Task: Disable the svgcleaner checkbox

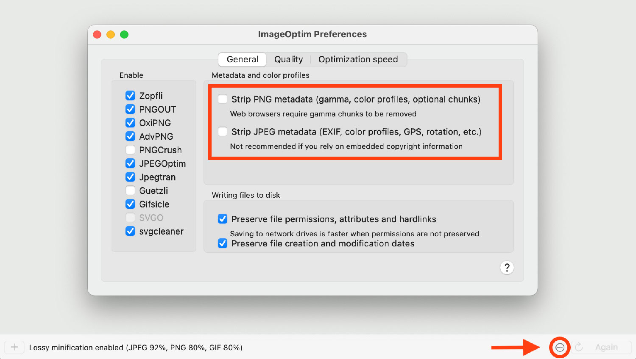Action: 131,231
